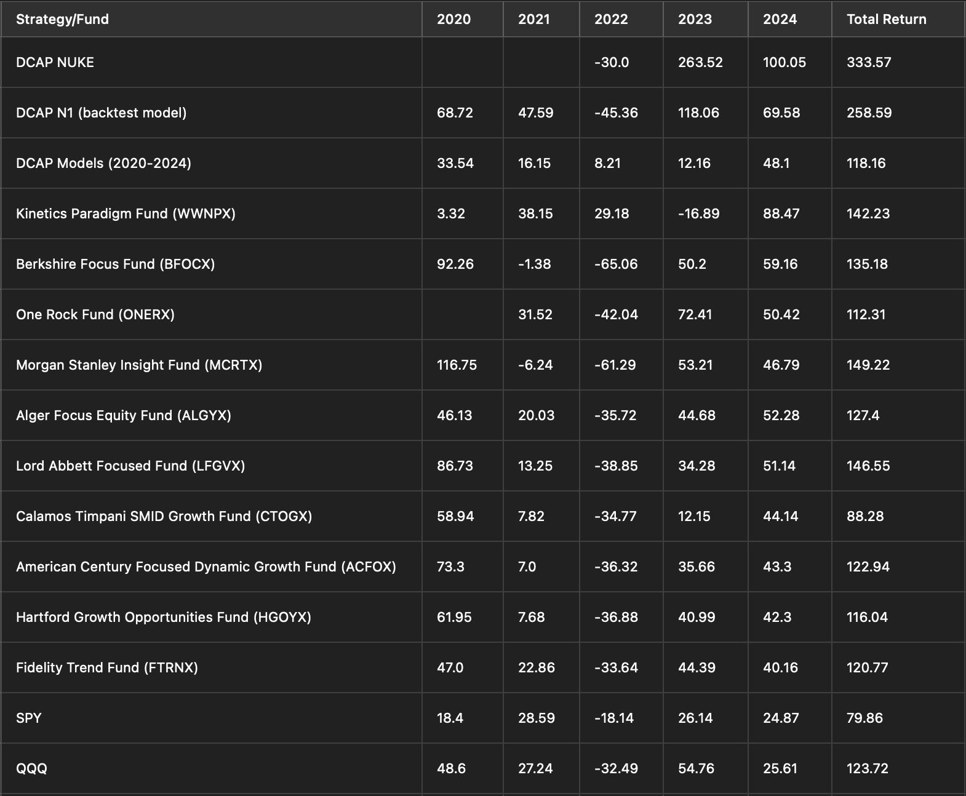Click One Rock total return 112.31
The image size is (966, 796).
pos(866,314)
